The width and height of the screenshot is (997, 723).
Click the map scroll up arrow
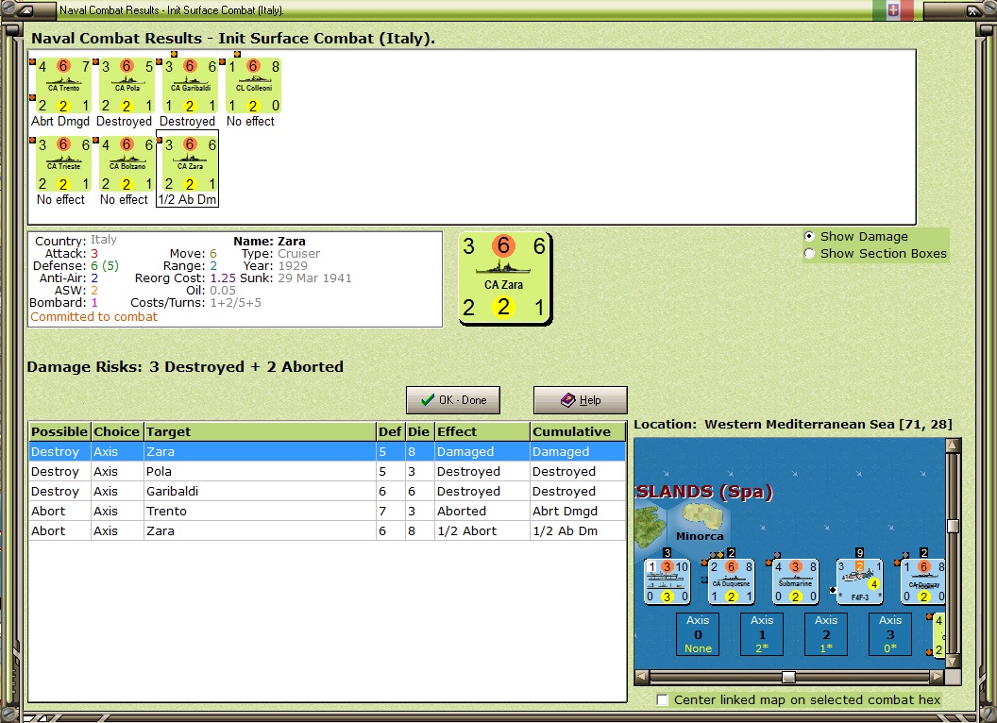[x=953, y=446]
